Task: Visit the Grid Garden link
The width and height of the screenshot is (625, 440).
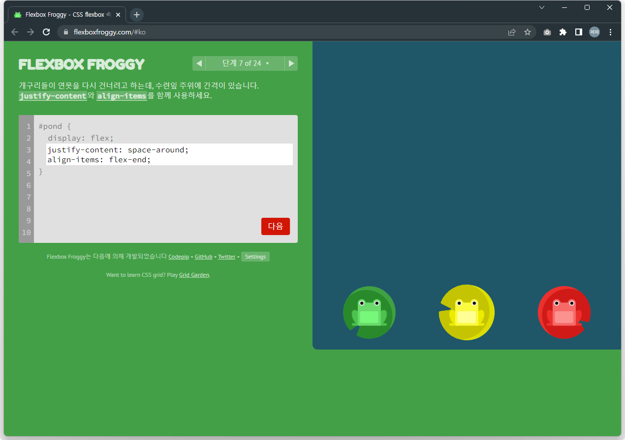Action: coord(194,275)
